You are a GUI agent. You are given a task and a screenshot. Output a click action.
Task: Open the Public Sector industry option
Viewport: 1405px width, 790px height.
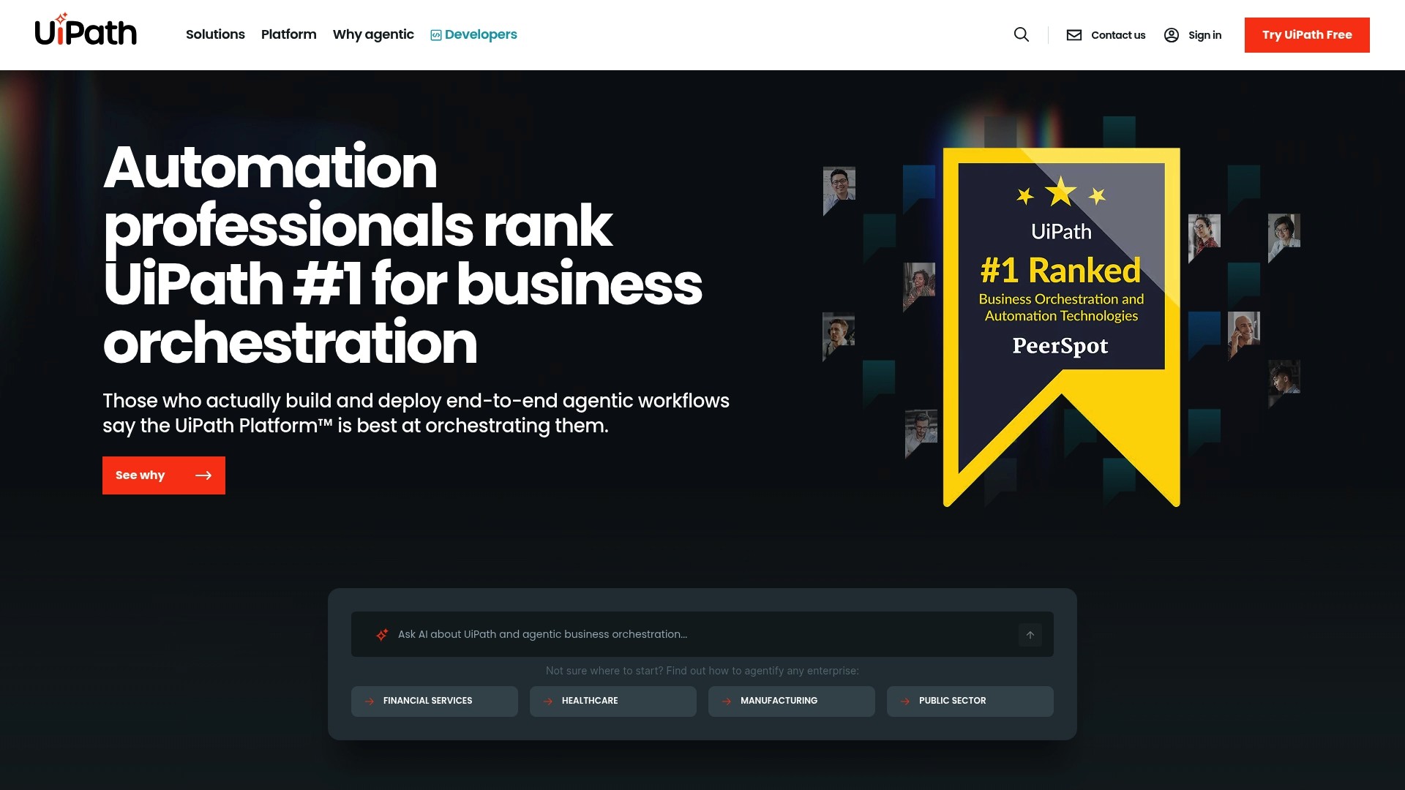pyautogui.click(x=970, y=701)
